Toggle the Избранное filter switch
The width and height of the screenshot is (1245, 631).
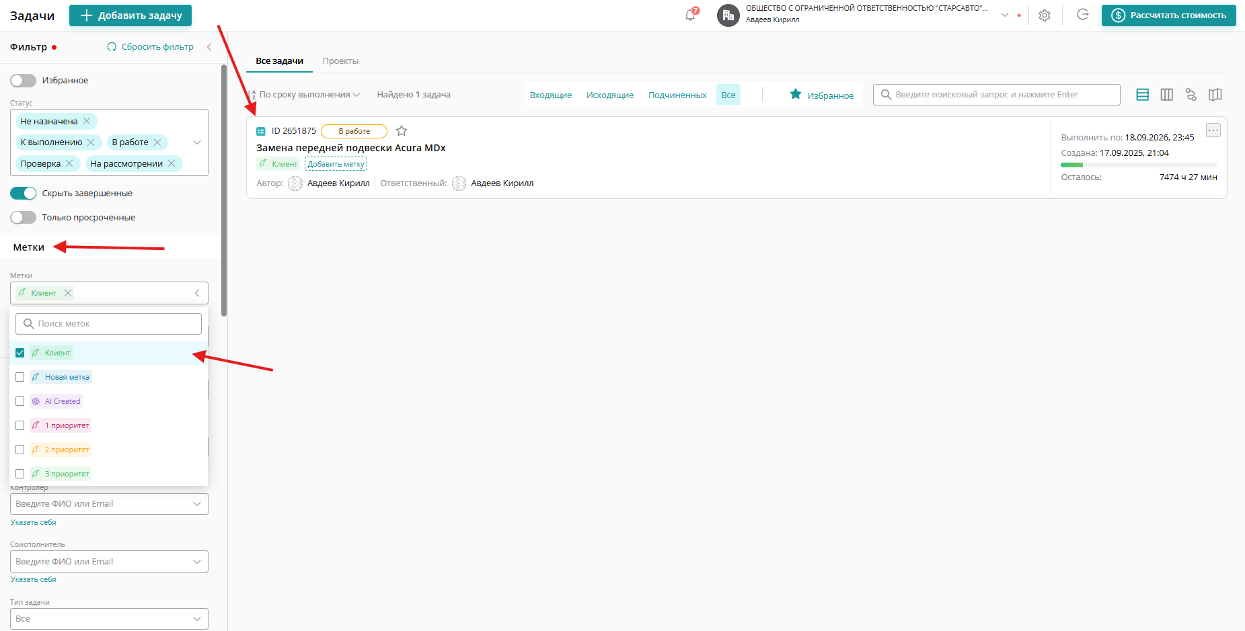tap(24, 81)
